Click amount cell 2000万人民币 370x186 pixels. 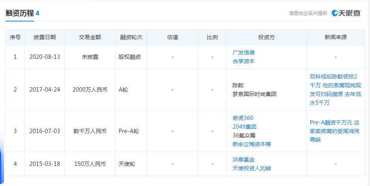90,90
